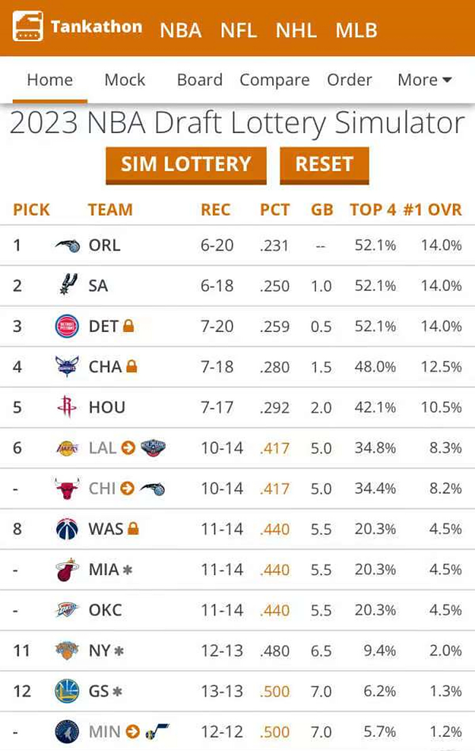This screenshot has height=751, width=475.
Task: Click the Oklahoma City Thunder logo
Action: (67, 610)
